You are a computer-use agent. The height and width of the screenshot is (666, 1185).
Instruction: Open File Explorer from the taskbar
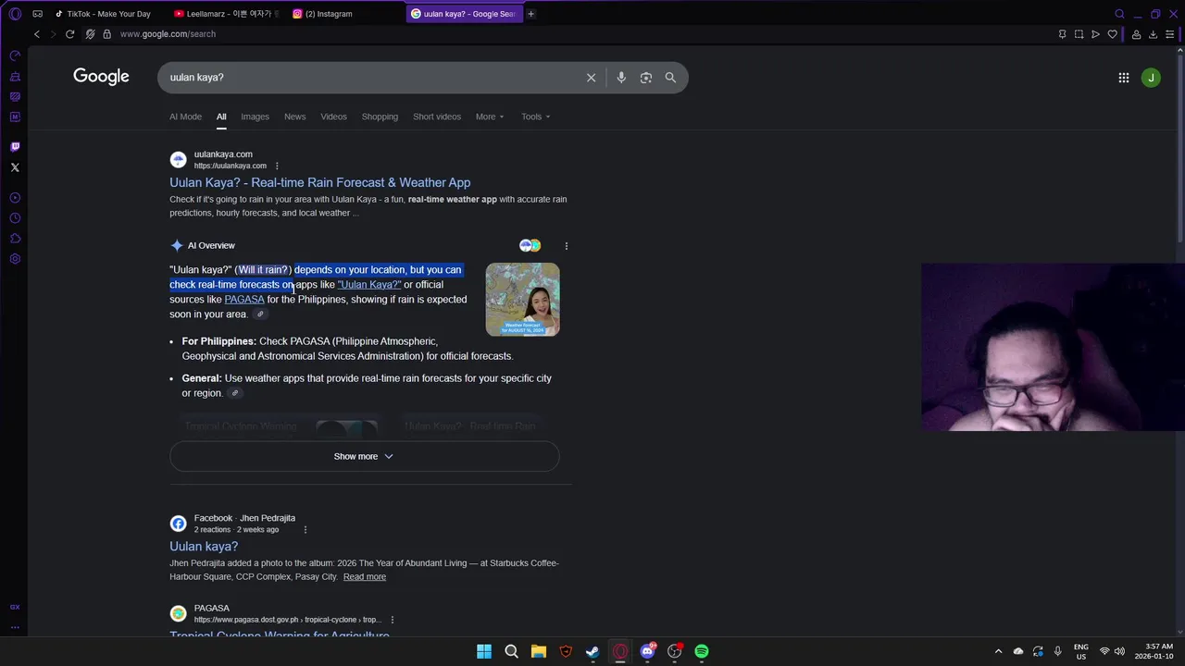(539, 651)
